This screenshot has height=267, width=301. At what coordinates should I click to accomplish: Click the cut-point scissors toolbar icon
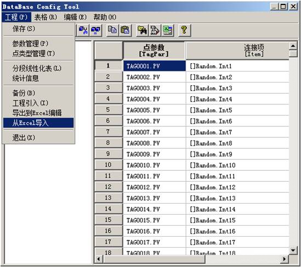coord(83,30)
